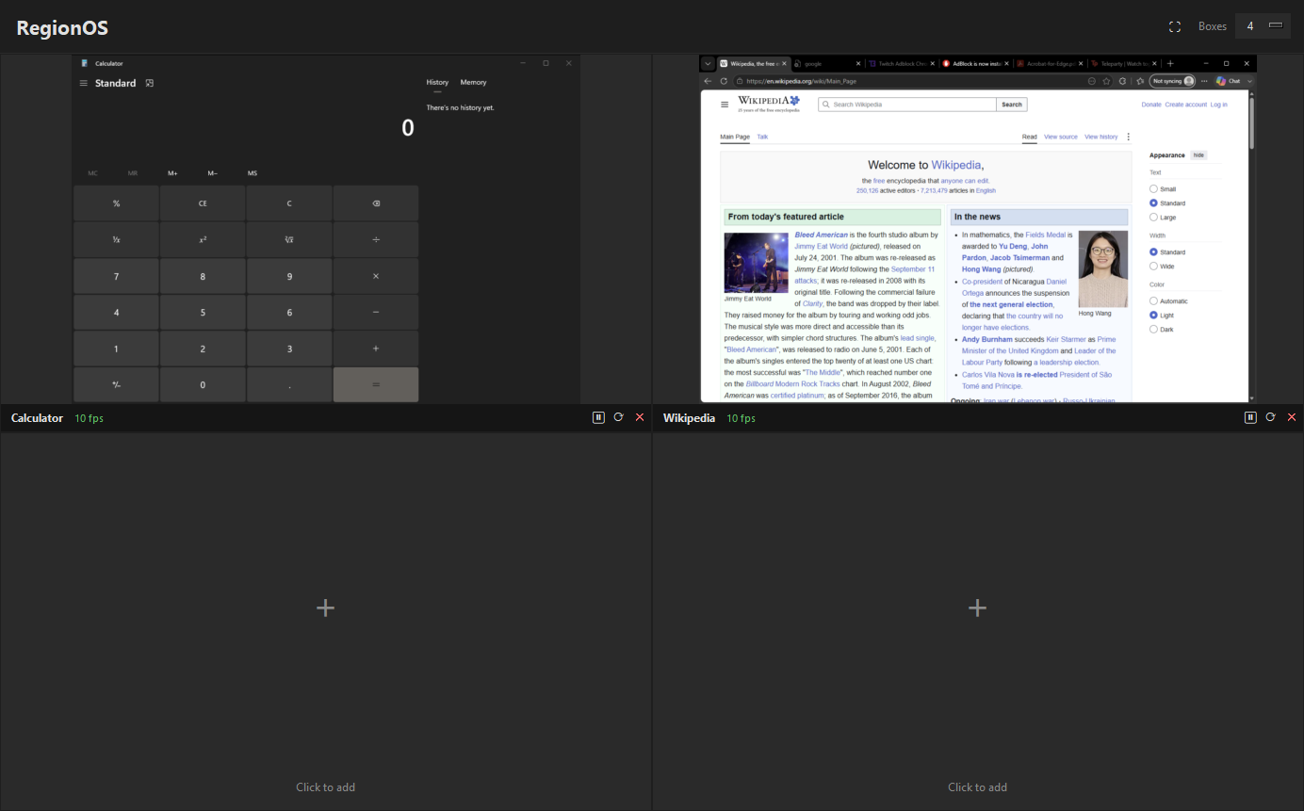1304x811 pixels.
Task: Remove the Wikipedia region with red X
Action: [1292, 417]
